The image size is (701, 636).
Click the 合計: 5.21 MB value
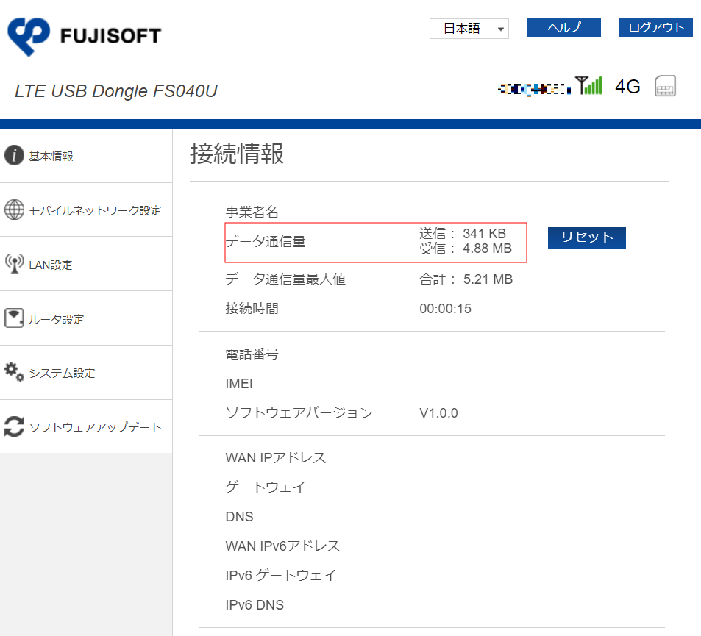coord(466,279)
